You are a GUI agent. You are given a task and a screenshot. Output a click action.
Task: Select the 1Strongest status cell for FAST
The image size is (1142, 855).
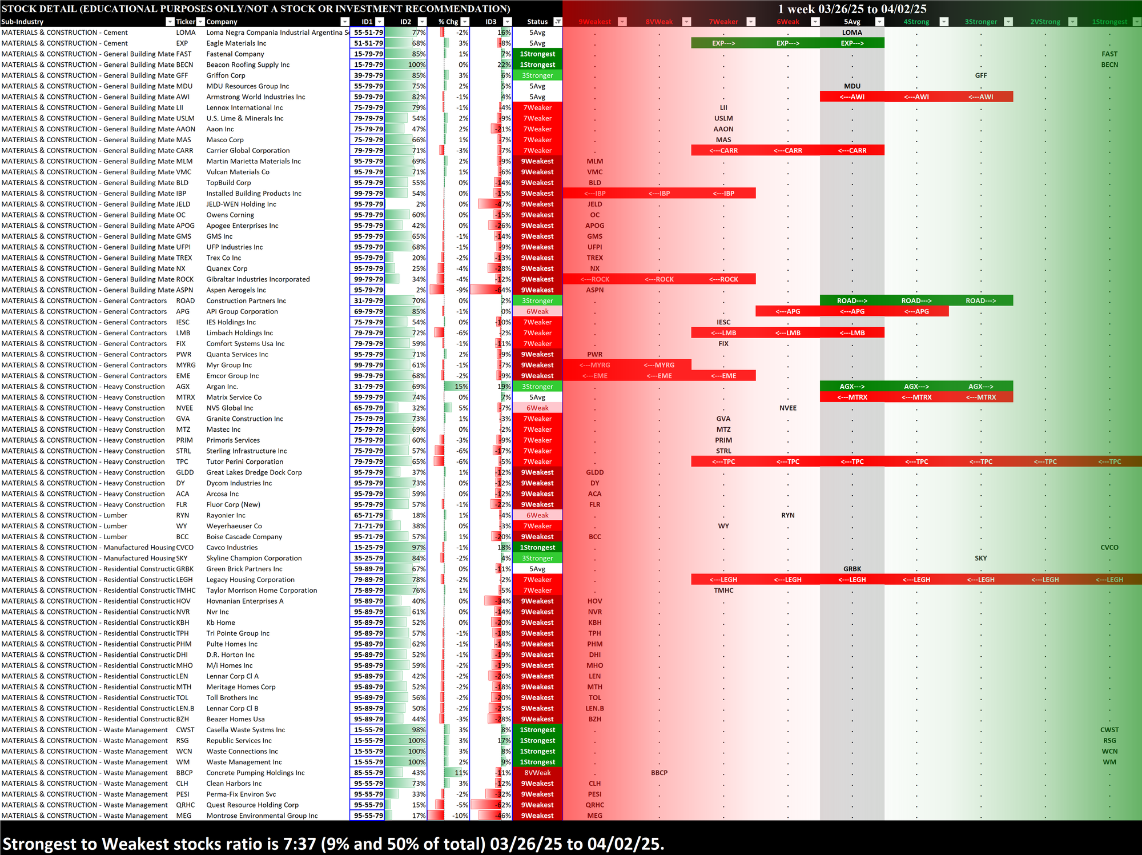click(x=537, y=54)
